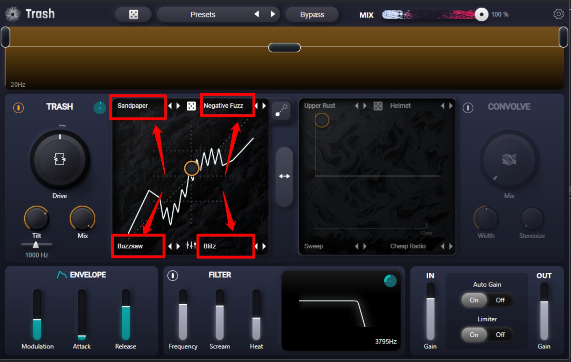Toggle the TRASH module power button

pos(19,108)
